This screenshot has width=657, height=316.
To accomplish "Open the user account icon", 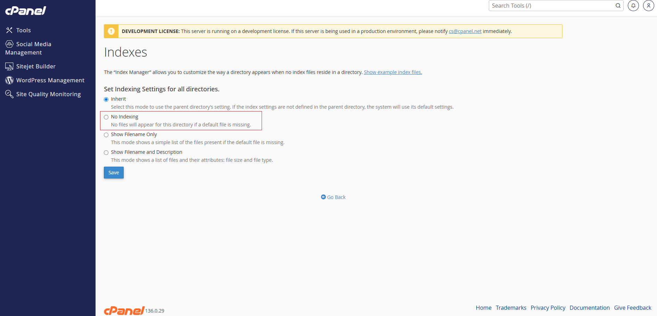I will tap(649, 6).
